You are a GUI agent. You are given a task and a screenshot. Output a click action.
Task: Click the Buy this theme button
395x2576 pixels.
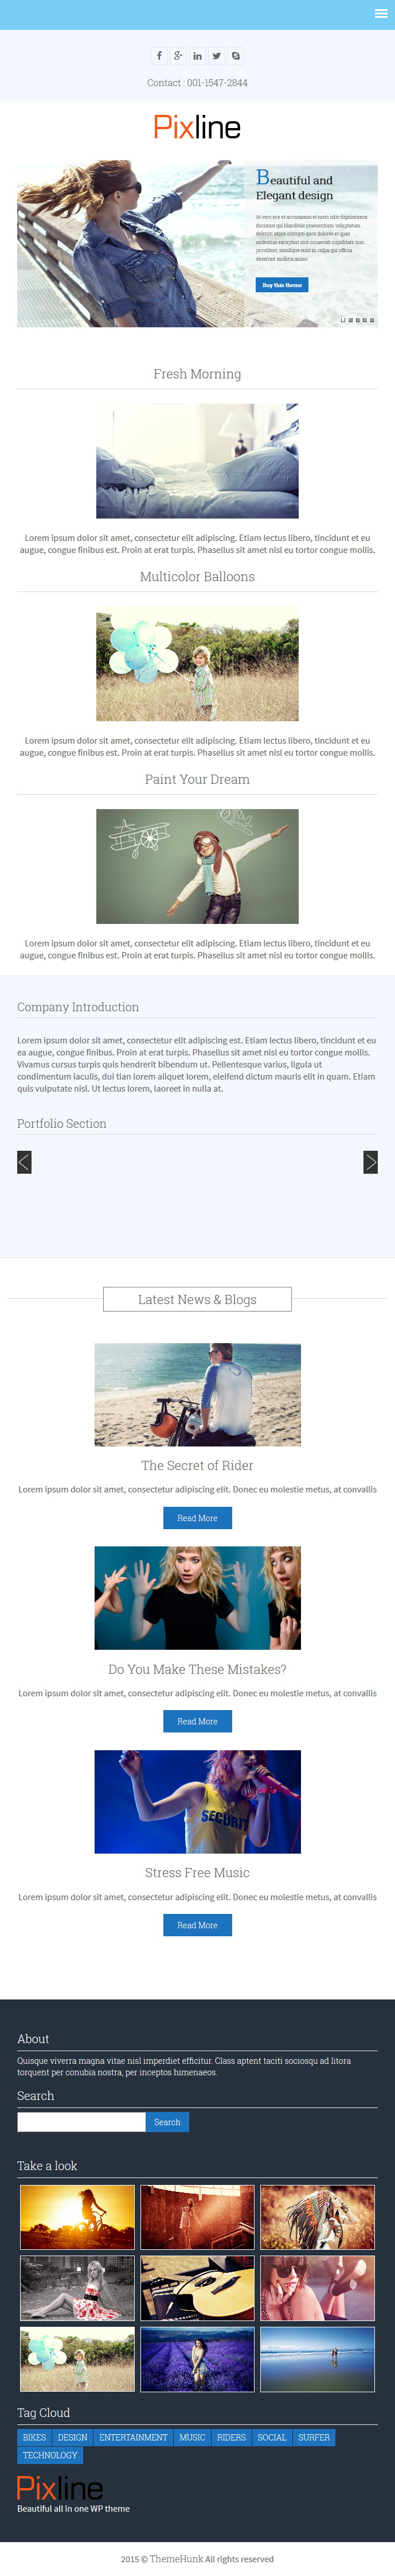click(281, 285)
